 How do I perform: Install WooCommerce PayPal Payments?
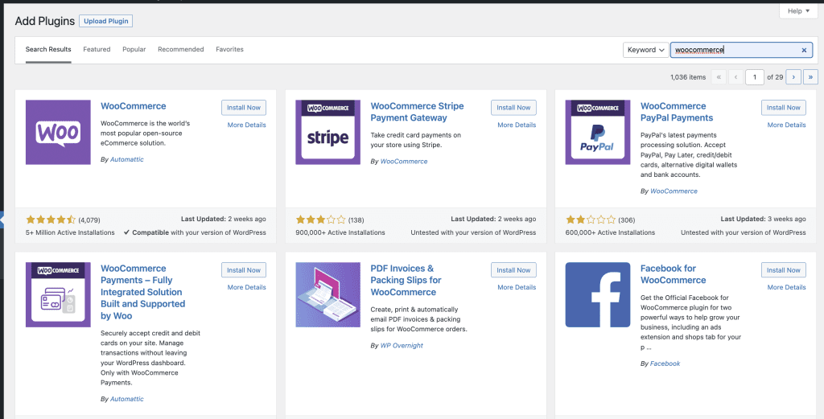(x=784, y=108)
